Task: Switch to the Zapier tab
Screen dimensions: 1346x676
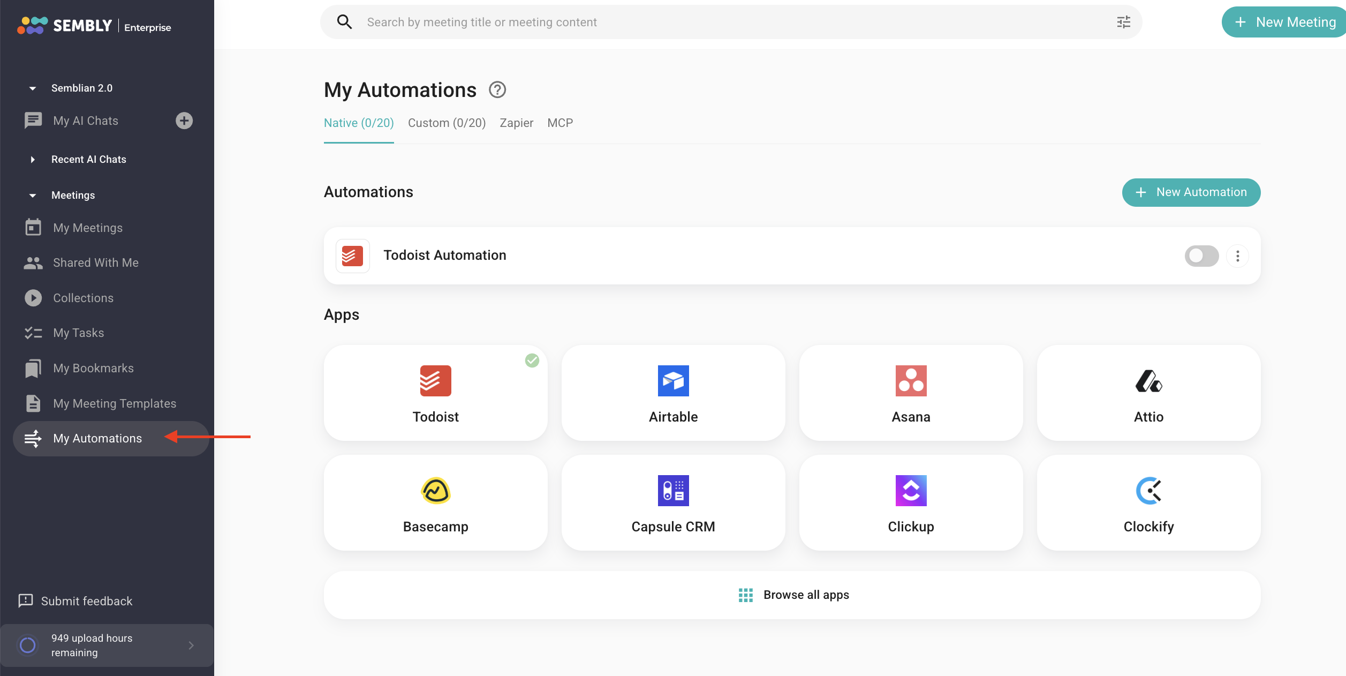Action: (x=516, y=123)
